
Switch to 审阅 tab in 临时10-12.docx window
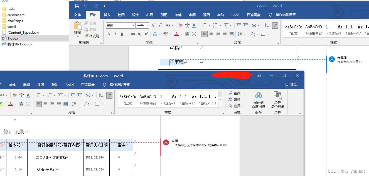click(x=26, y=85)
